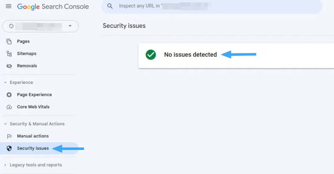This screenshot has width=334, height=174.
Task: Collapse the Security & Manual Actions section
Action: [5, 124]
